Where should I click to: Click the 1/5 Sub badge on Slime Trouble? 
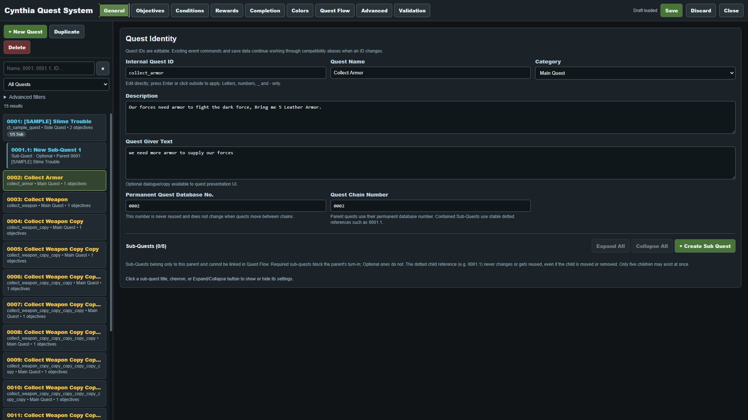(x=16, y=135)
